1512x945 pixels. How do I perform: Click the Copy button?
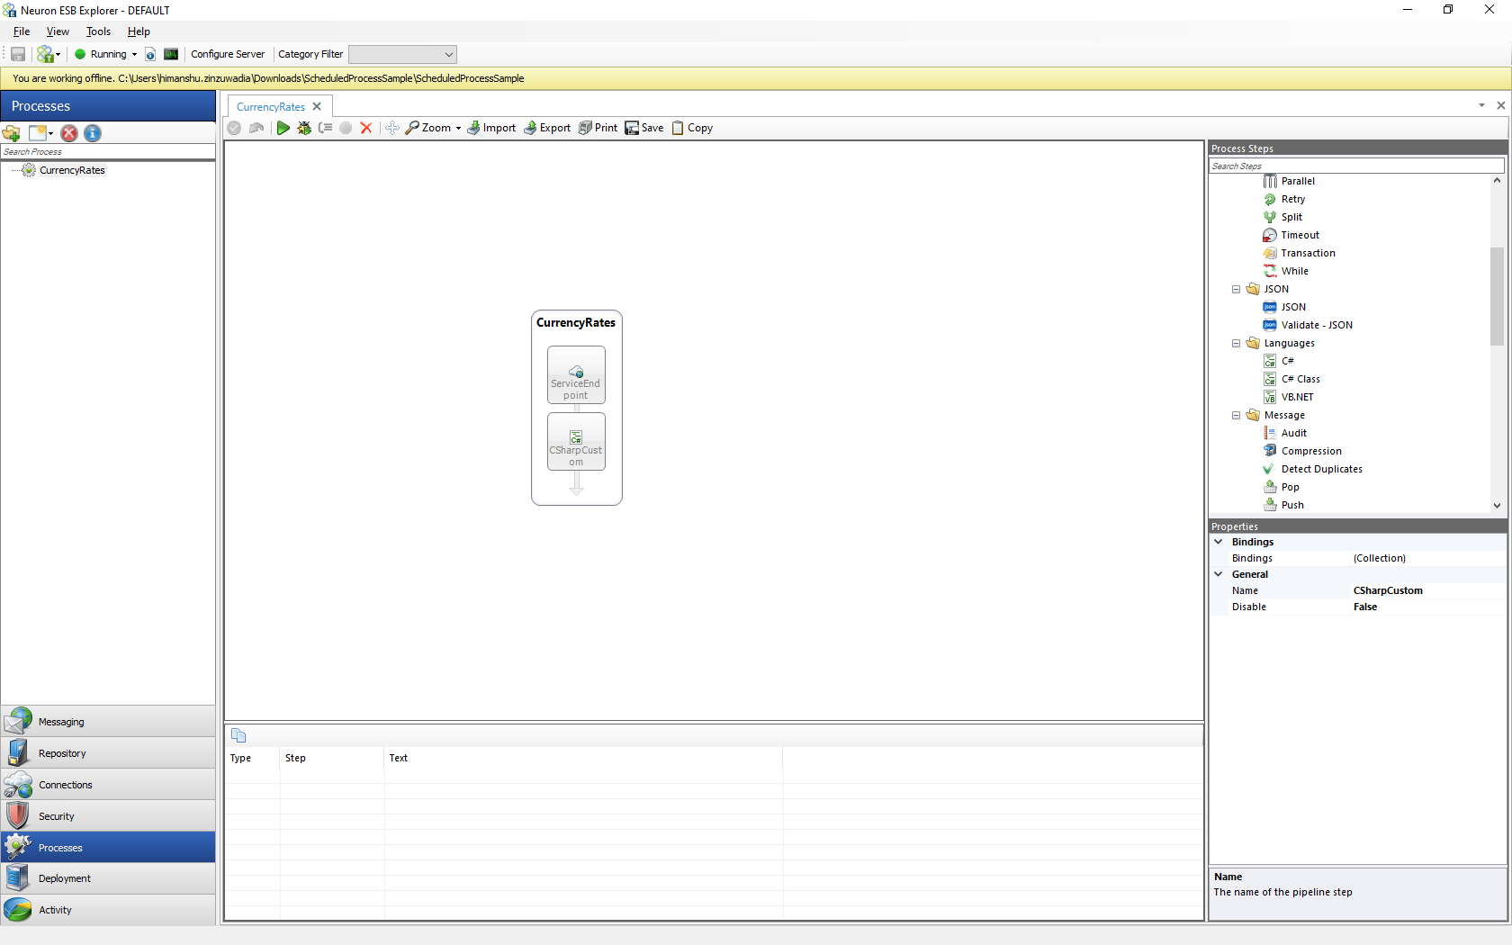[692, 128]
